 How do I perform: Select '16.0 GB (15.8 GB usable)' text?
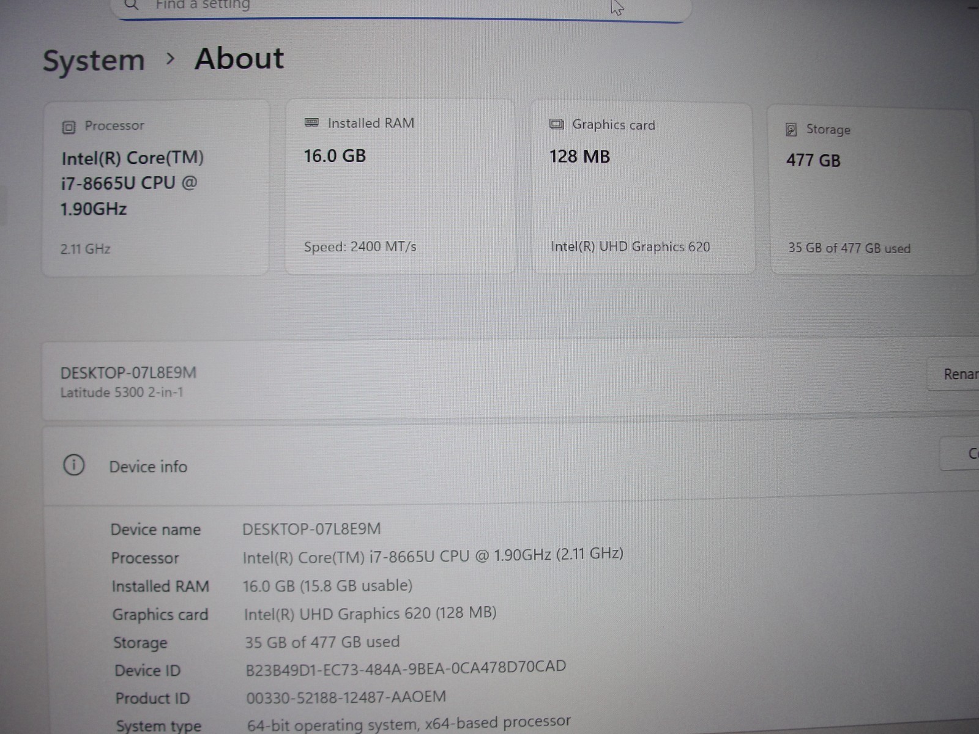click(x=327, y=586)
